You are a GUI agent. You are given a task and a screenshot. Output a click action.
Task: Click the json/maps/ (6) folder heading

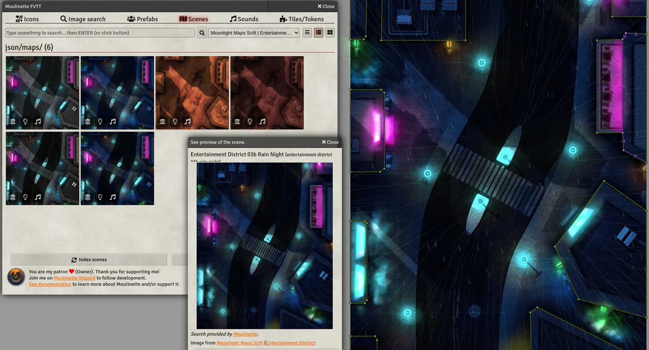(x=29, y=47)
